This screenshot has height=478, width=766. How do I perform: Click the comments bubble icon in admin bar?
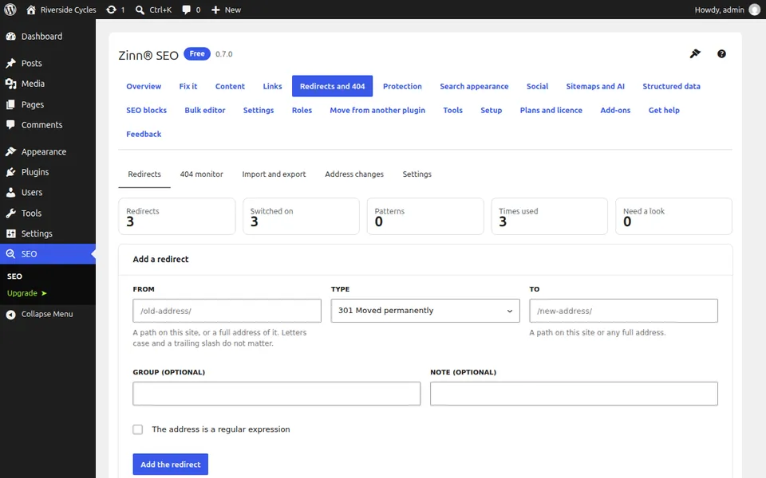186,10
